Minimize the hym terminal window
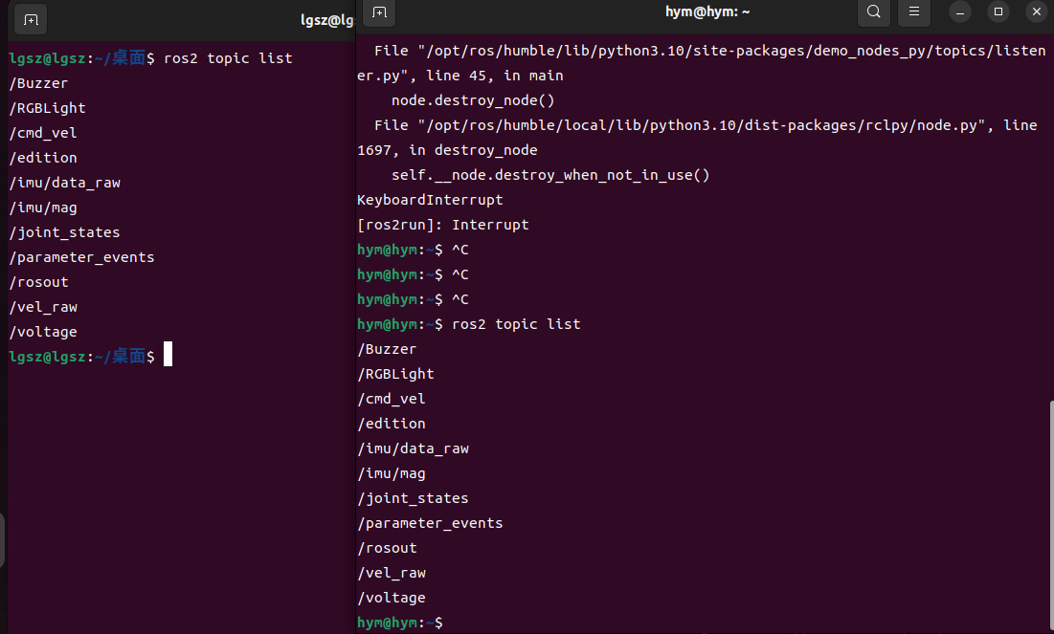The width and height of the screenshot is (1054, 634). (960, 12)
